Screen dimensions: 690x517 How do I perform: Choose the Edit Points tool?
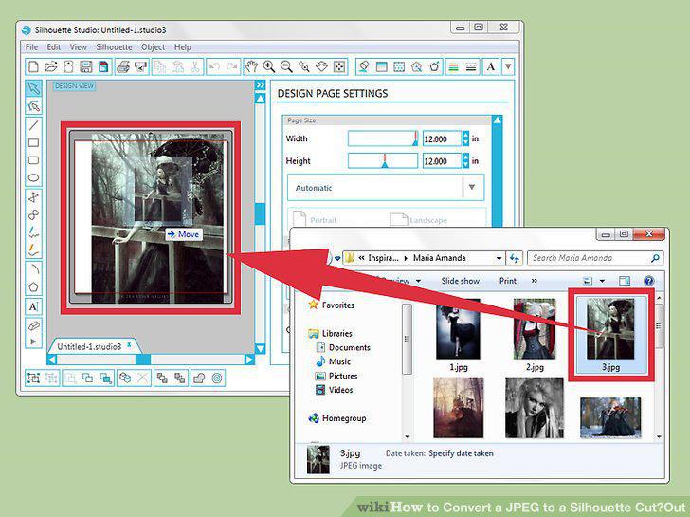point(33,106)
